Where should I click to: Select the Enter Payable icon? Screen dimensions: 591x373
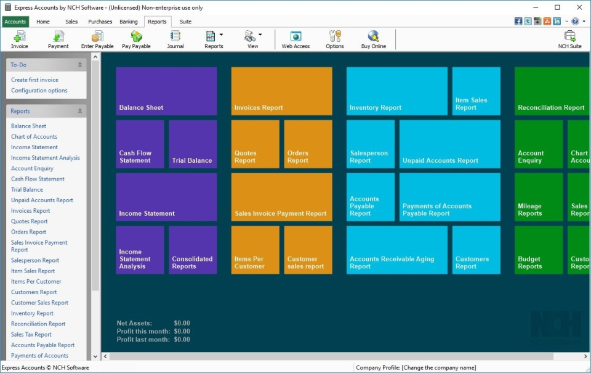pos(97,39)
